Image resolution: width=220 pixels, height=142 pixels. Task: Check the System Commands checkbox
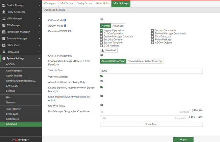(x=152, y=31)
